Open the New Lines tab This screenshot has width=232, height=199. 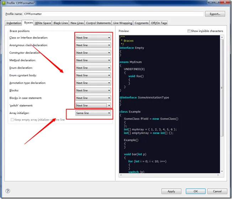point(77,23)
